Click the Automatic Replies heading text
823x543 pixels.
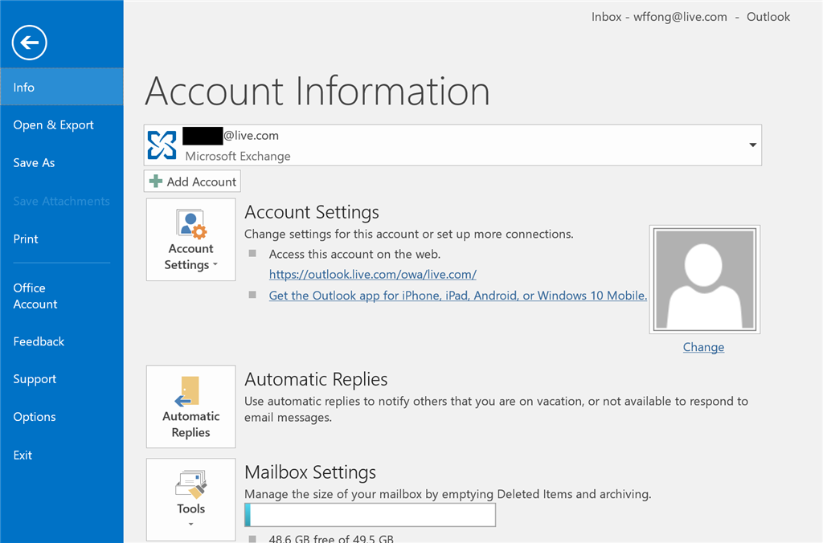316,379
